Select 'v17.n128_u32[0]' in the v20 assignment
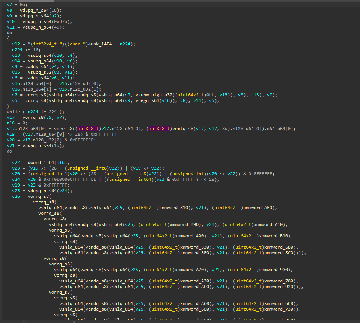This screenshot has width=360, height=323. pos(42,140)
